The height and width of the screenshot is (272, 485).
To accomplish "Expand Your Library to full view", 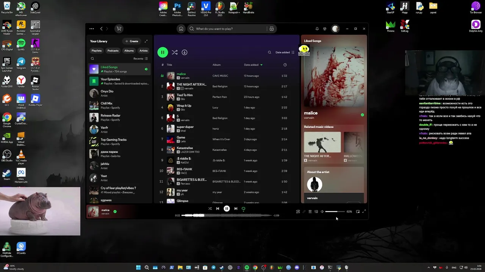I will (x=146, y=41).
